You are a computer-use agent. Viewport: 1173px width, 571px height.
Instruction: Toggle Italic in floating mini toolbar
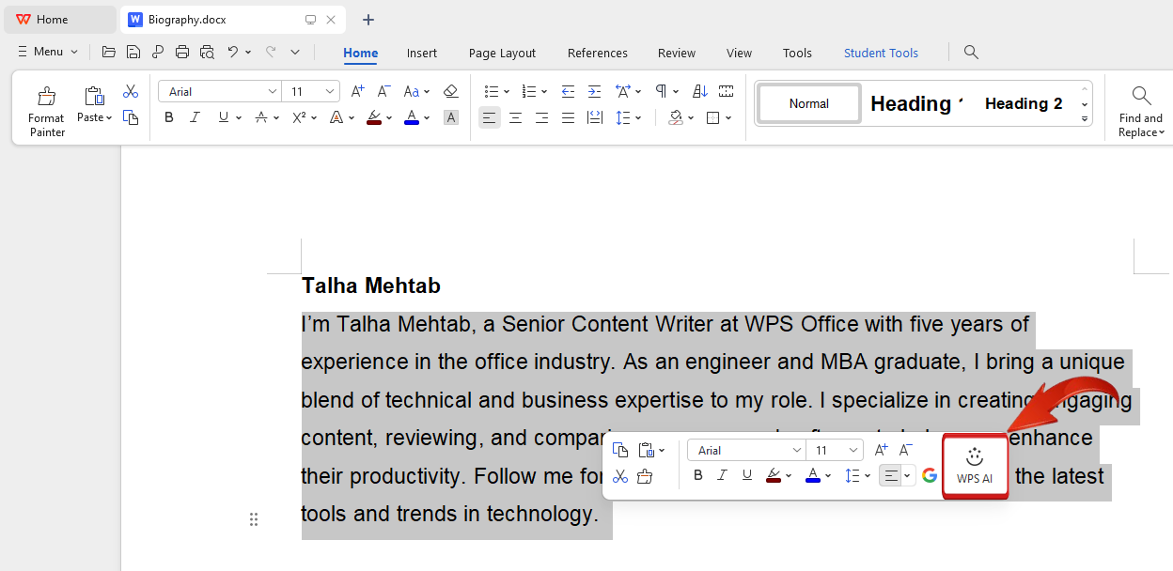(x=722, y=475)
